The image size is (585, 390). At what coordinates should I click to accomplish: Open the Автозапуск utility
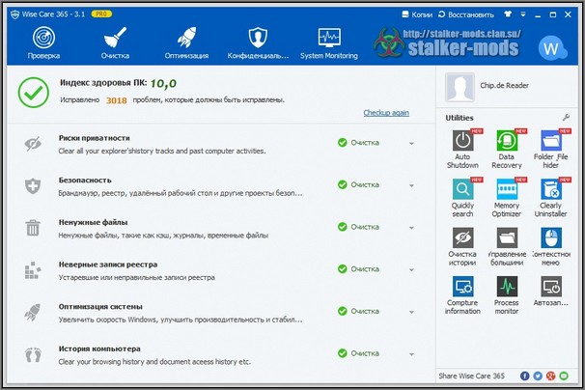tap(551, 292)
